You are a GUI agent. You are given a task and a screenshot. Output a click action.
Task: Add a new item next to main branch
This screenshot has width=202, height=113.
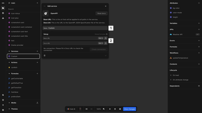click(37, 3)
